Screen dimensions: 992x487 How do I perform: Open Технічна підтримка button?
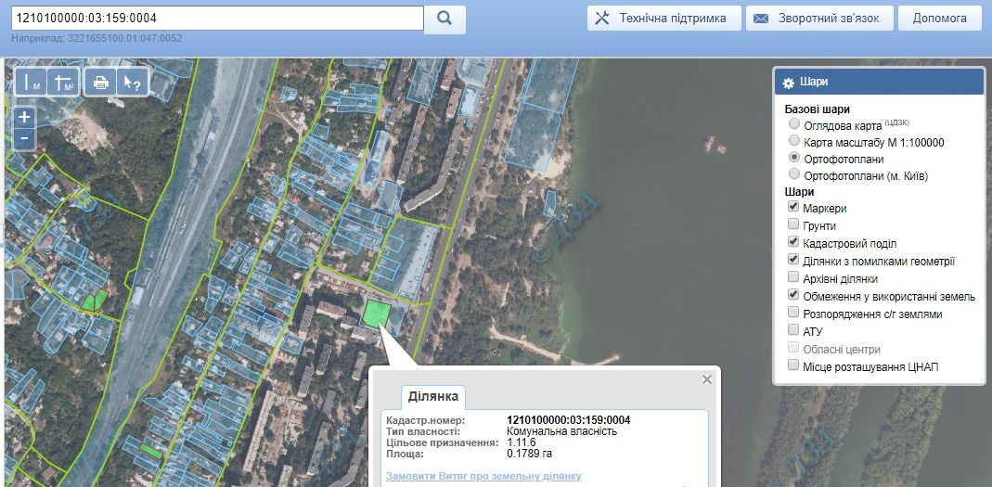[x=663, y=18]
